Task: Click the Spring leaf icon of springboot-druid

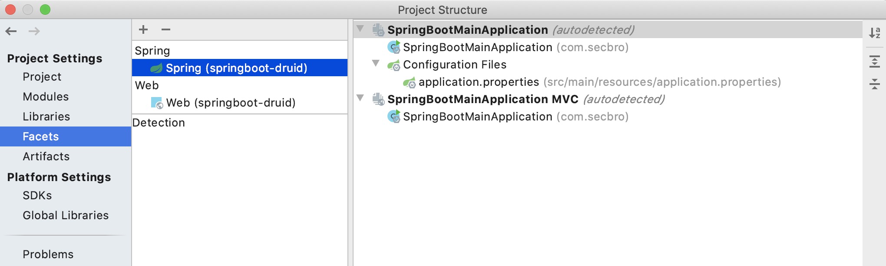Action: click(x=156, y=68)
